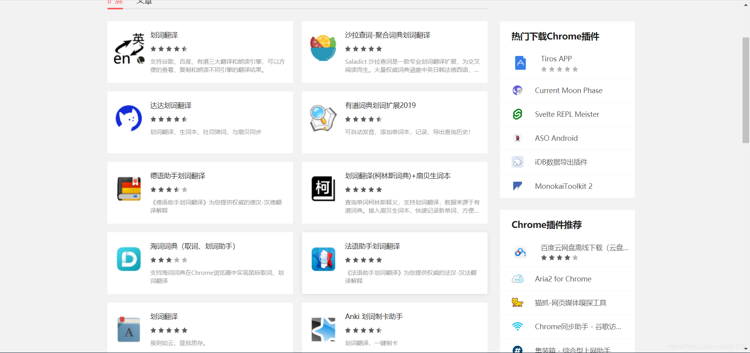Open Chrome同步助手 - 谷歌访... entry
Image resolution: width=750 pixels, height=353 pixels.
[578, 326]
